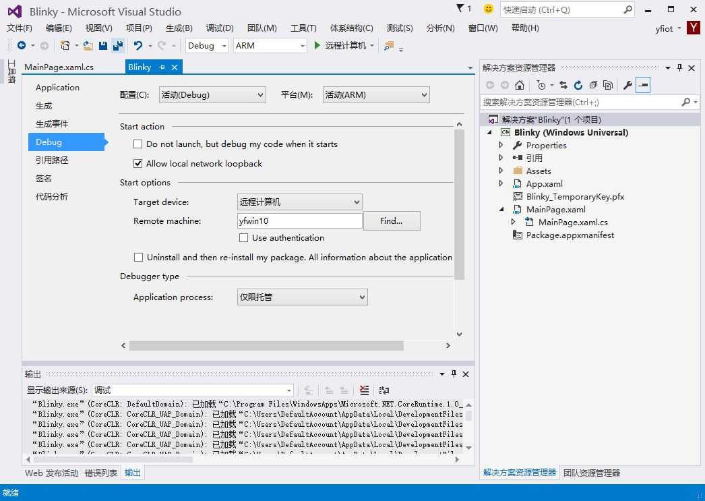Click the feedback smiley face icon
Screen dimensions: 705x501
pos(489,9)
